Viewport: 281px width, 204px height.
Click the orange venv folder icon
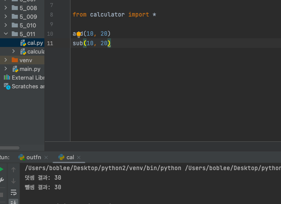click(x=15, y=60)
